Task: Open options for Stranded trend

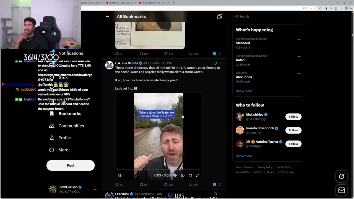Action: (x=300, y=39)
